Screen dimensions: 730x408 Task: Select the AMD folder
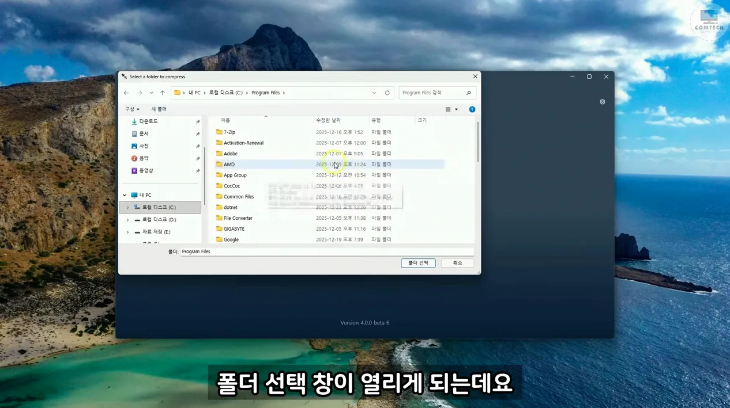click(x=229, y=165)
